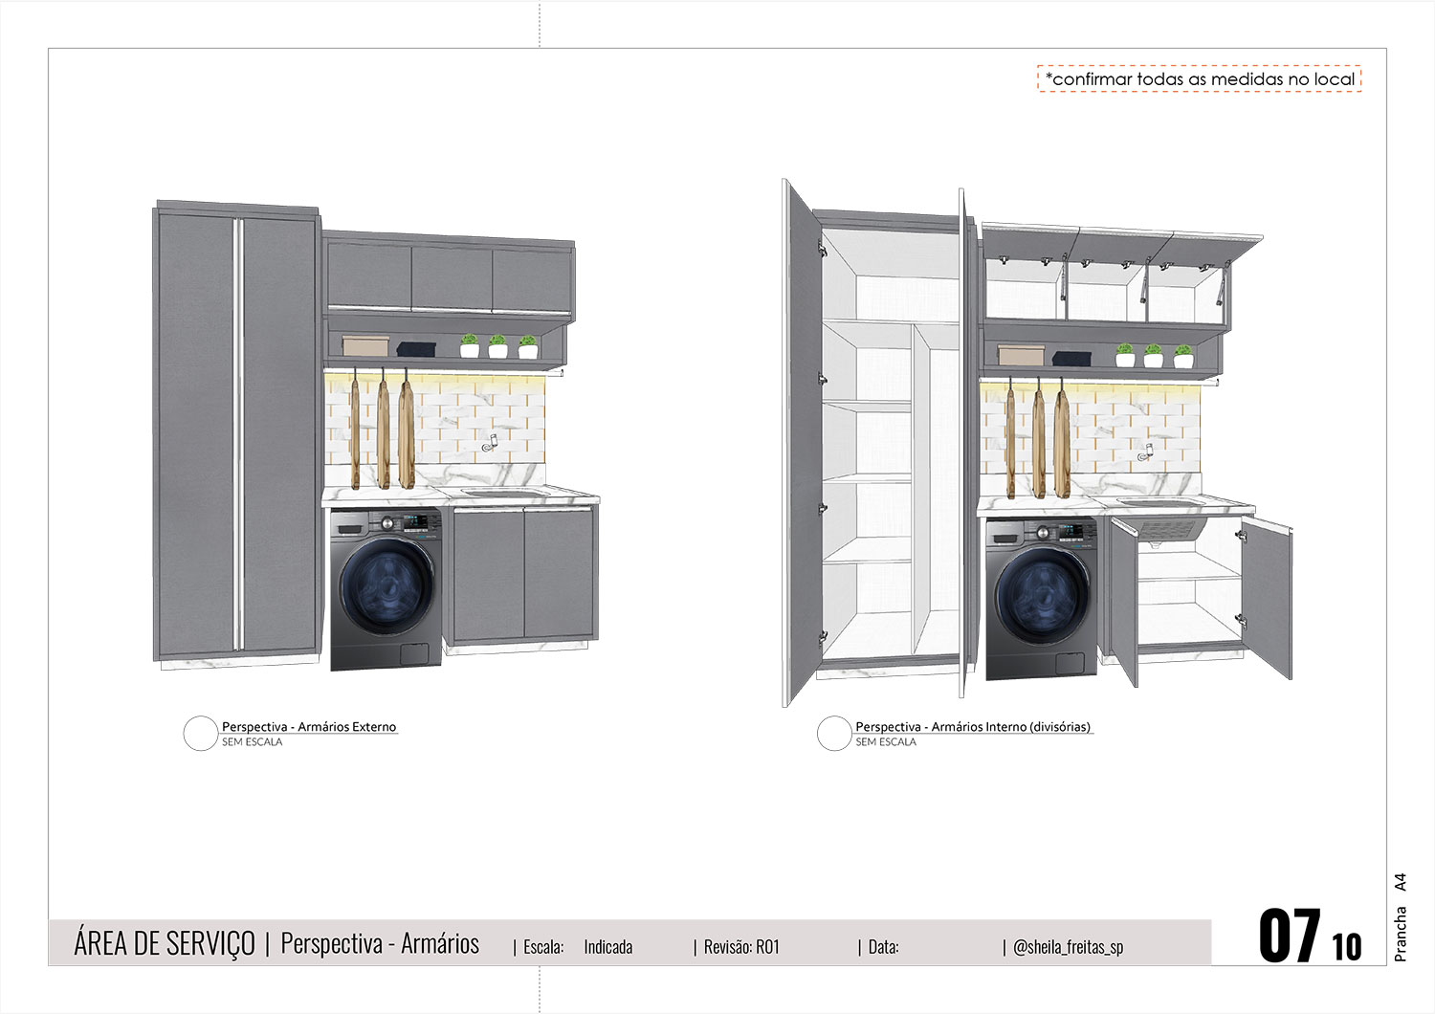This screenshot has width=1435, height=1014.
Task: Click the 'Escala: Indicada' field
Action: tap(578, 947)
